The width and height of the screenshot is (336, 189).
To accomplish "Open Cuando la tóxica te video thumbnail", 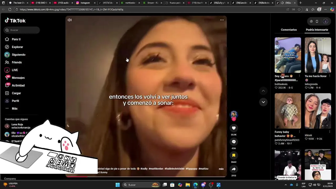I will click(x=288, y=165).
